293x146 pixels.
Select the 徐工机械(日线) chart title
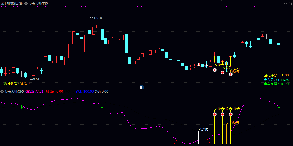tap(12, 3)
